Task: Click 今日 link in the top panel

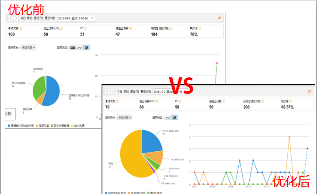Action: tap(23, 18)
